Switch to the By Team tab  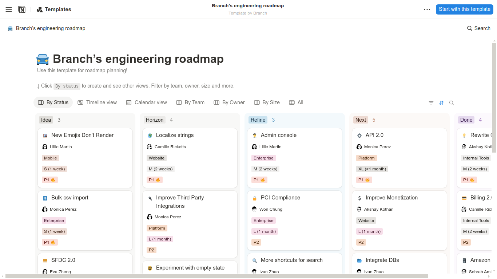(x=190, y=102)
